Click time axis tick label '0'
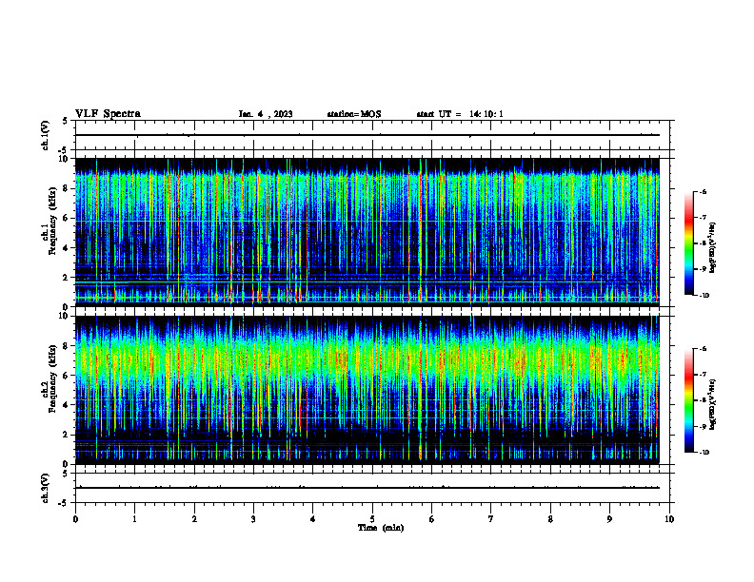Image resolution: width=754 pixels, height=582 pixels. coord(75,519)
